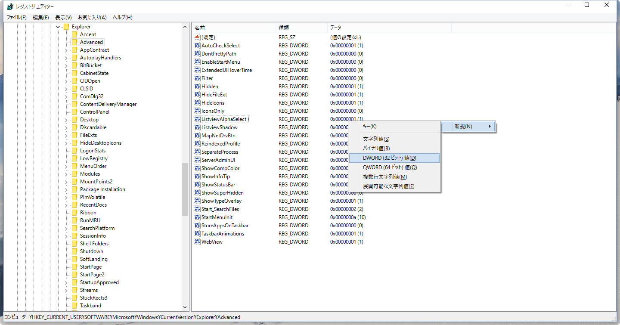Click the string value icon beside (既定)
Screen dimensions: 620x325
197,37
